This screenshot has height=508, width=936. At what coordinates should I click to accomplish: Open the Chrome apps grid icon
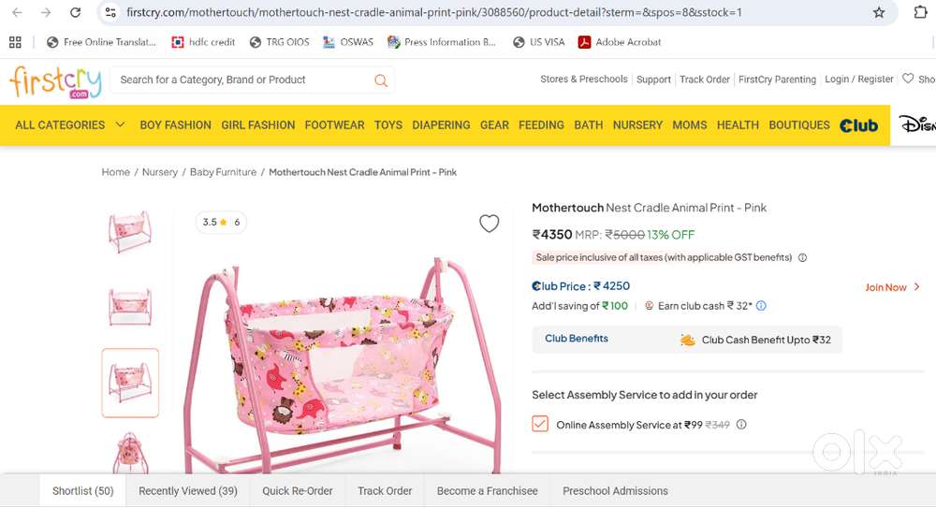pyautogui.click(x=15, y=42)
